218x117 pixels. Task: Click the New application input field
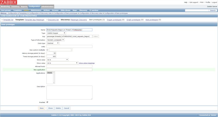pos(69,70)
